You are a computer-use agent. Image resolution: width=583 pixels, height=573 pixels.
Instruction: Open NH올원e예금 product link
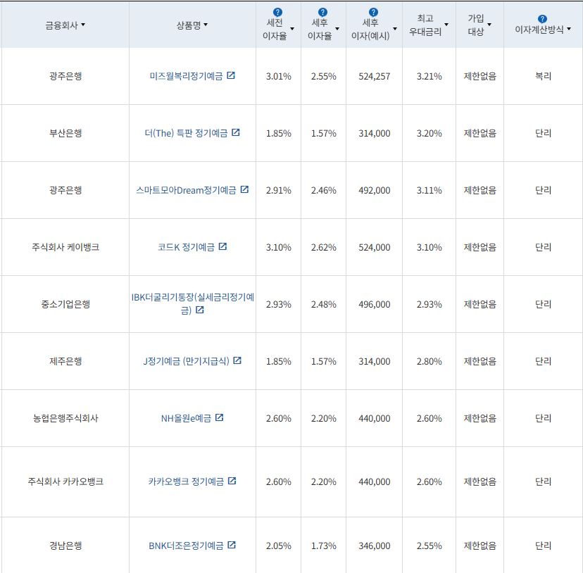click(x=186, y=418)
